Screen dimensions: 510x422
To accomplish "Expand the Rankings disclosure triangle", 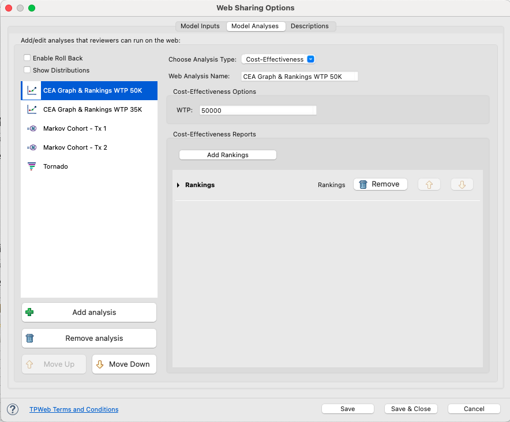I will [178, 185].
